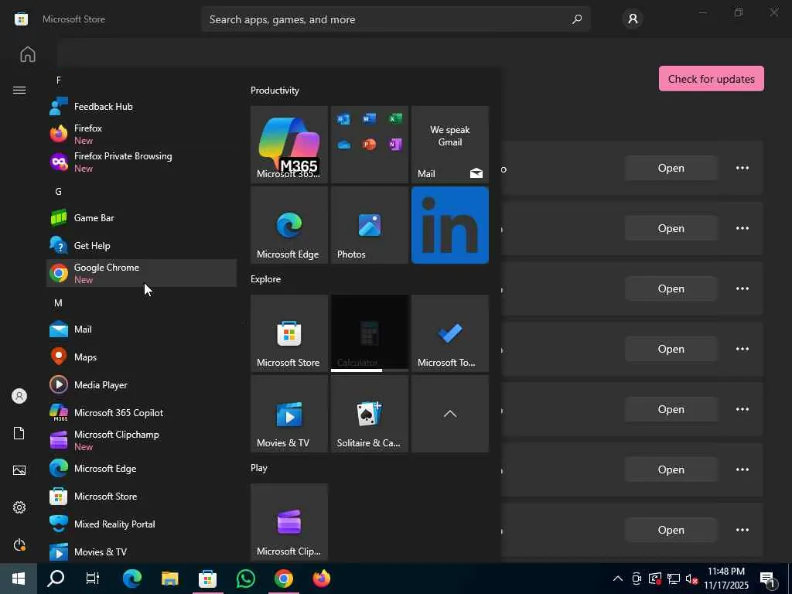Screen dimensions: 792x594
Task: Jump to letter G section header
Action: point(59,192)
